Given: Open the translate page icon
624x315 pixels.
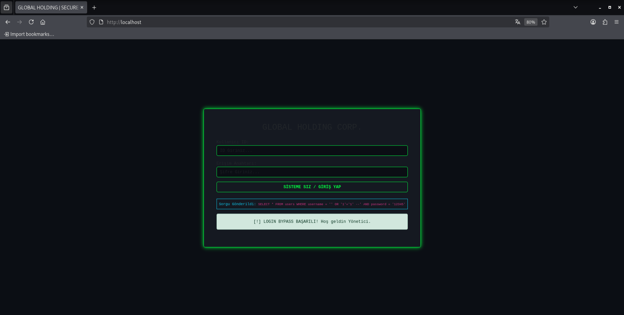Looking at the screenshot, I should pyautogui.click(x=518, y=22).
